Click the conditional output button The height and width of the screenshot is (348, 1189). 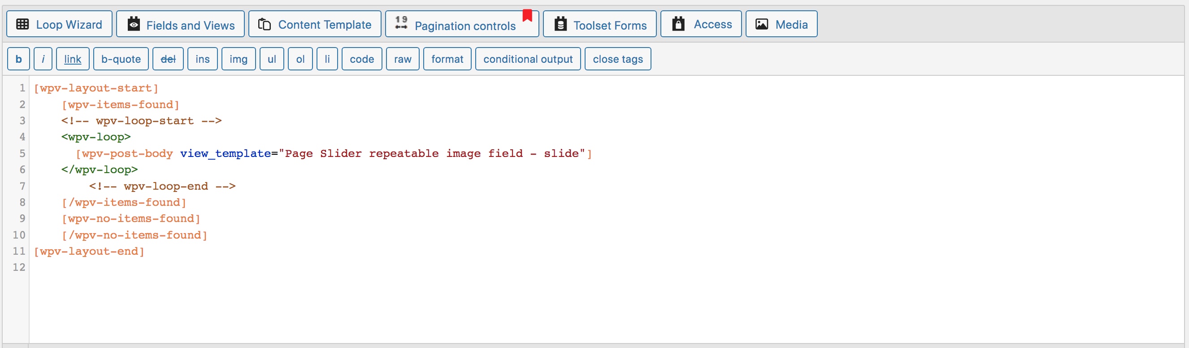point(528,59)
